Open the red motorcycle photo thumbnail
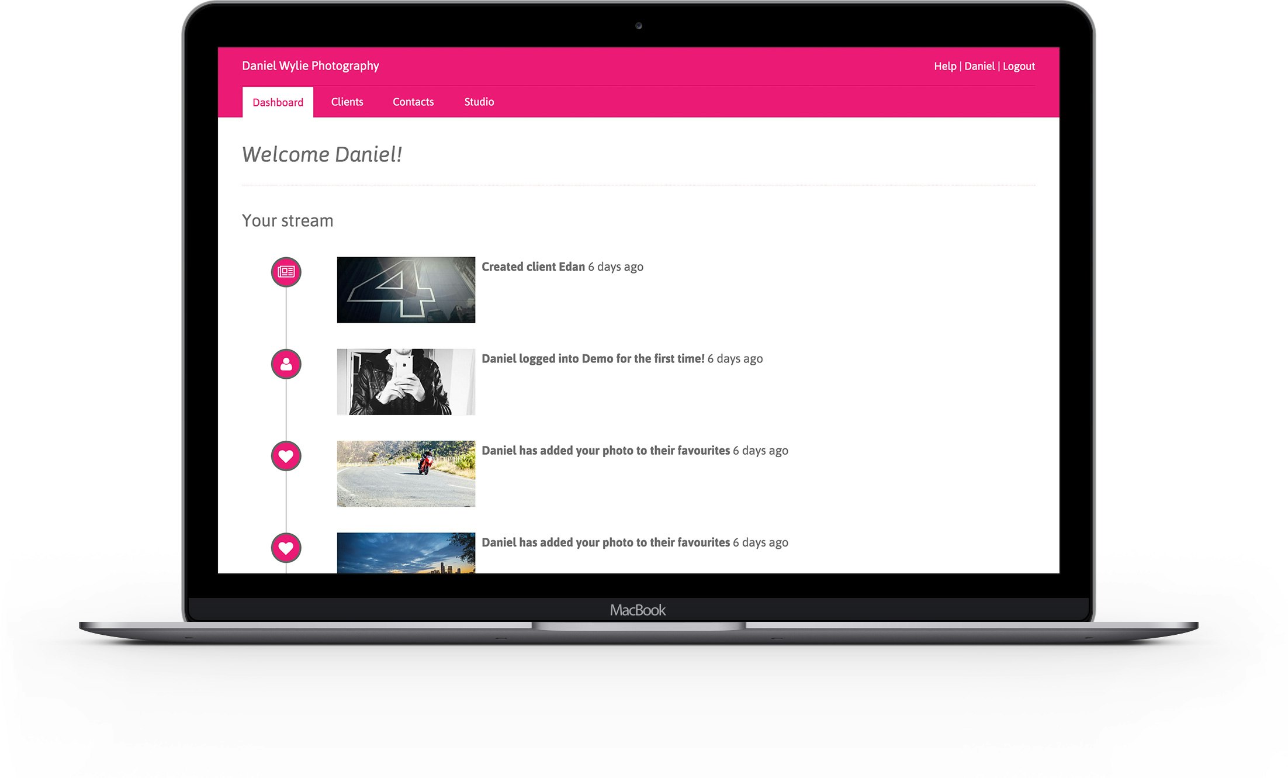The height and width of the screenshot is (778, 1288). coord(406,473)
